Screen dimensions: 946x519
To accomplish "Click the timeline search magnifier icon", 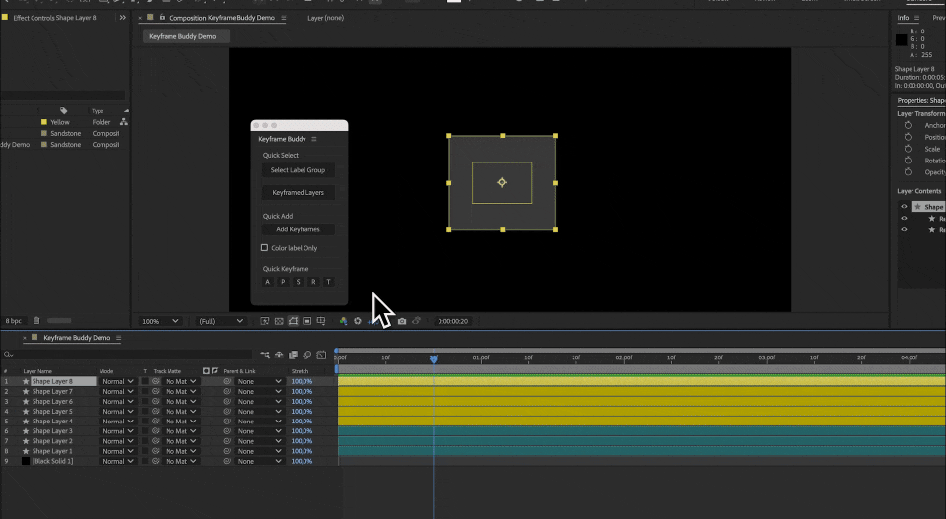I will pos(8,356).
